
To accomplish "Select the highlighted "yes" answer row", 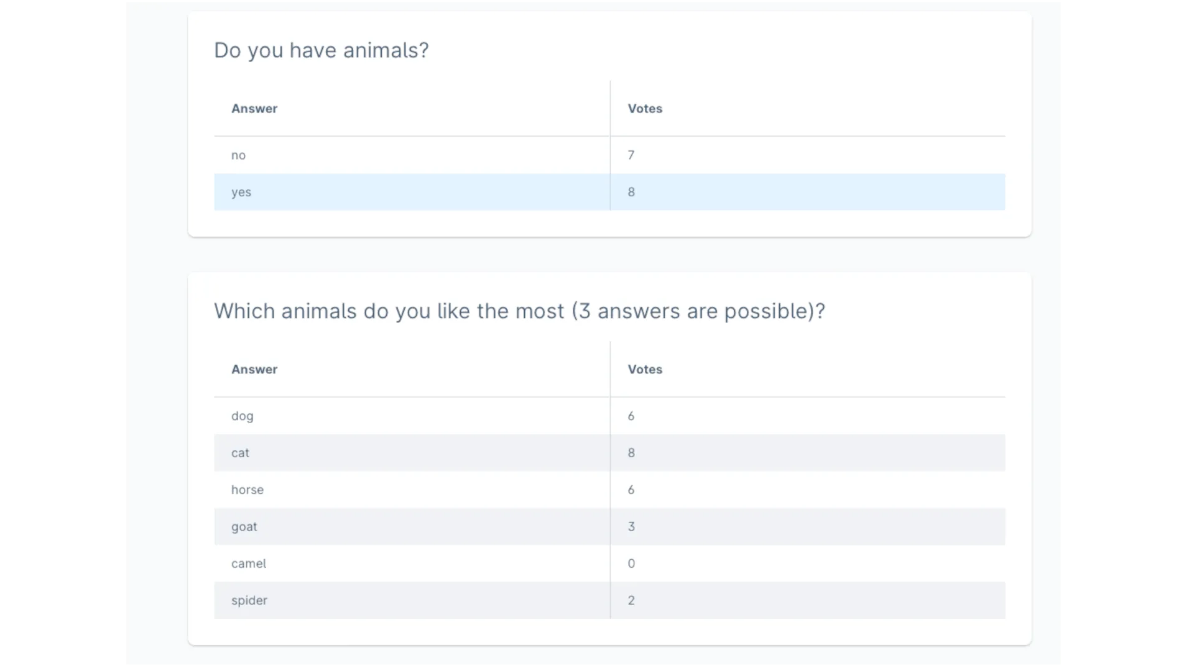I will point(410,192).
